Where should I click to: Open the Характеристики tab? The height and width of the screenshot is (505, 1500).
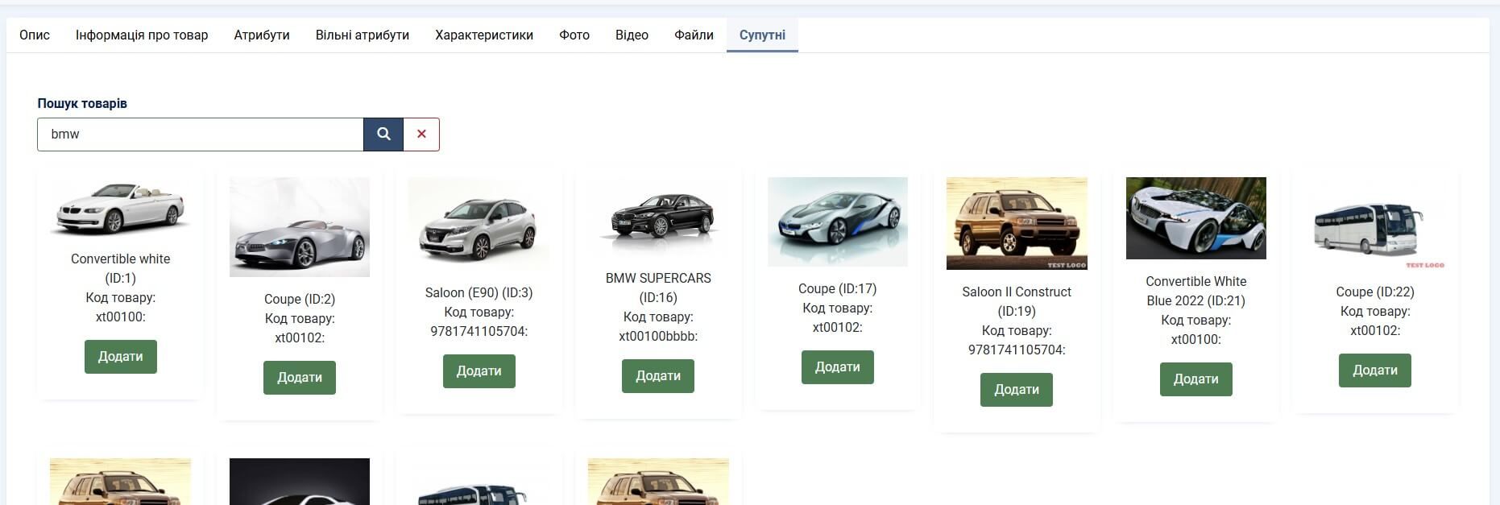tap(484, 35)
